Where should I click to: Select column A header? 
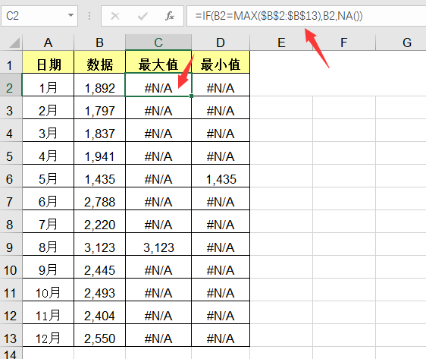(x=48, y=43)
